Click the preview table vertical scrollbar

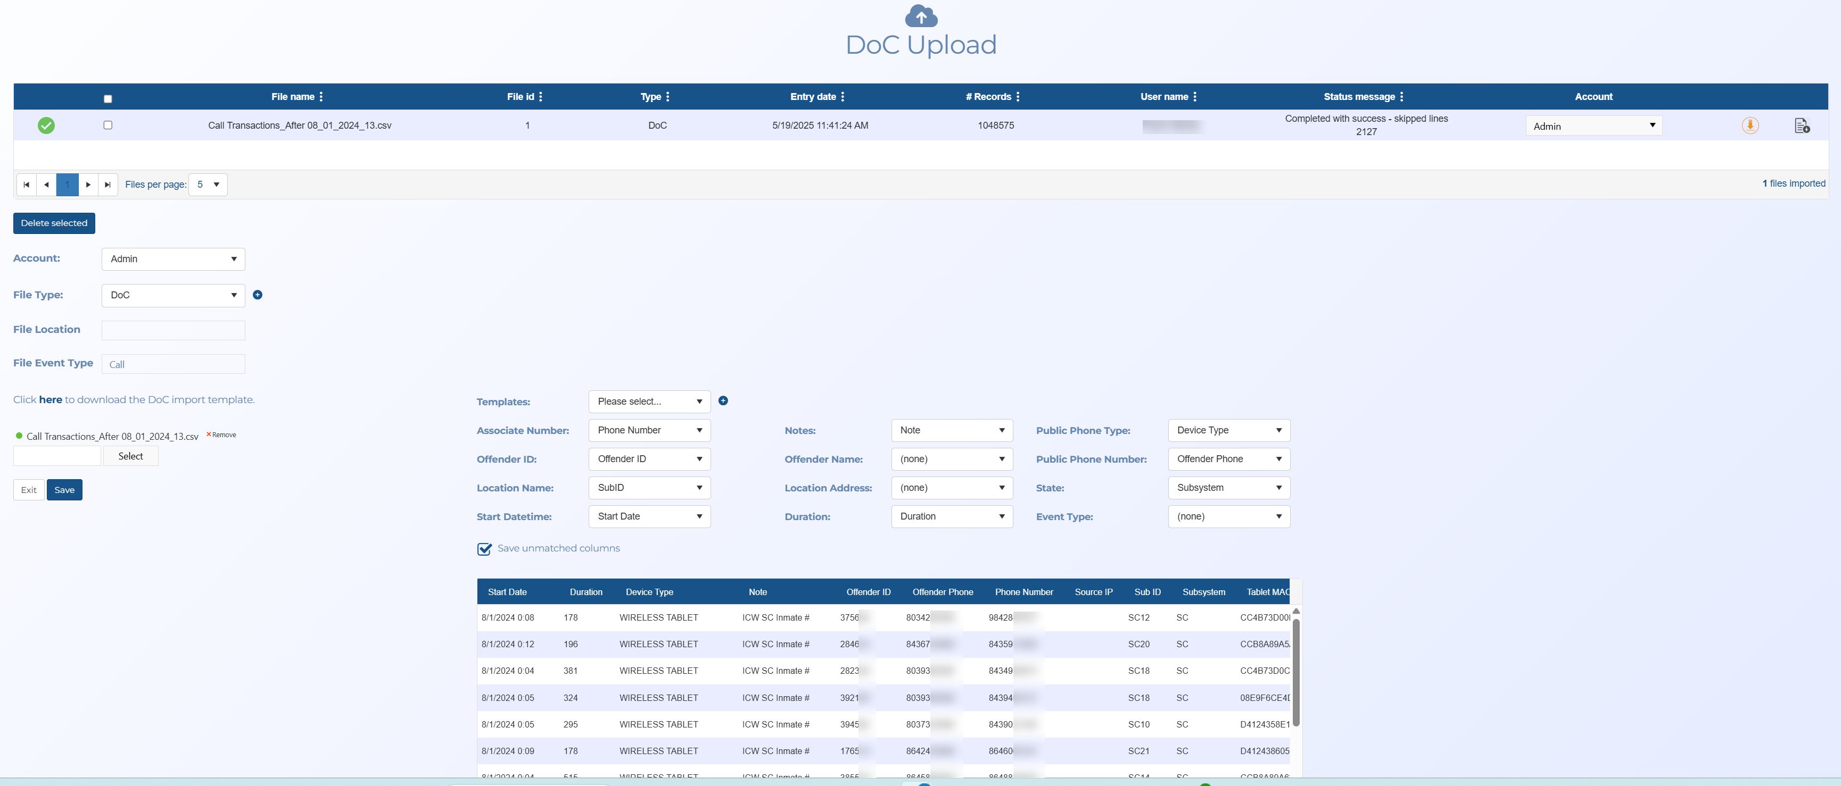(1295, 671)
